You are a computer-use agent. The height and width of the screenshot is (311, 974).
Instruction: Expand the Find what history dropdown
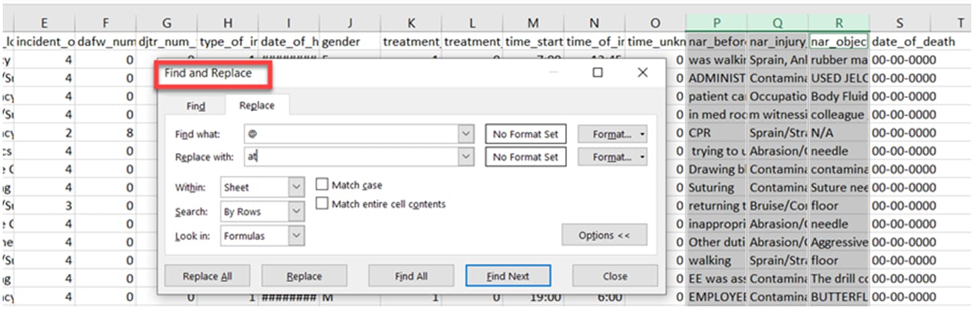pyautogui.click(x=466, y=134)
